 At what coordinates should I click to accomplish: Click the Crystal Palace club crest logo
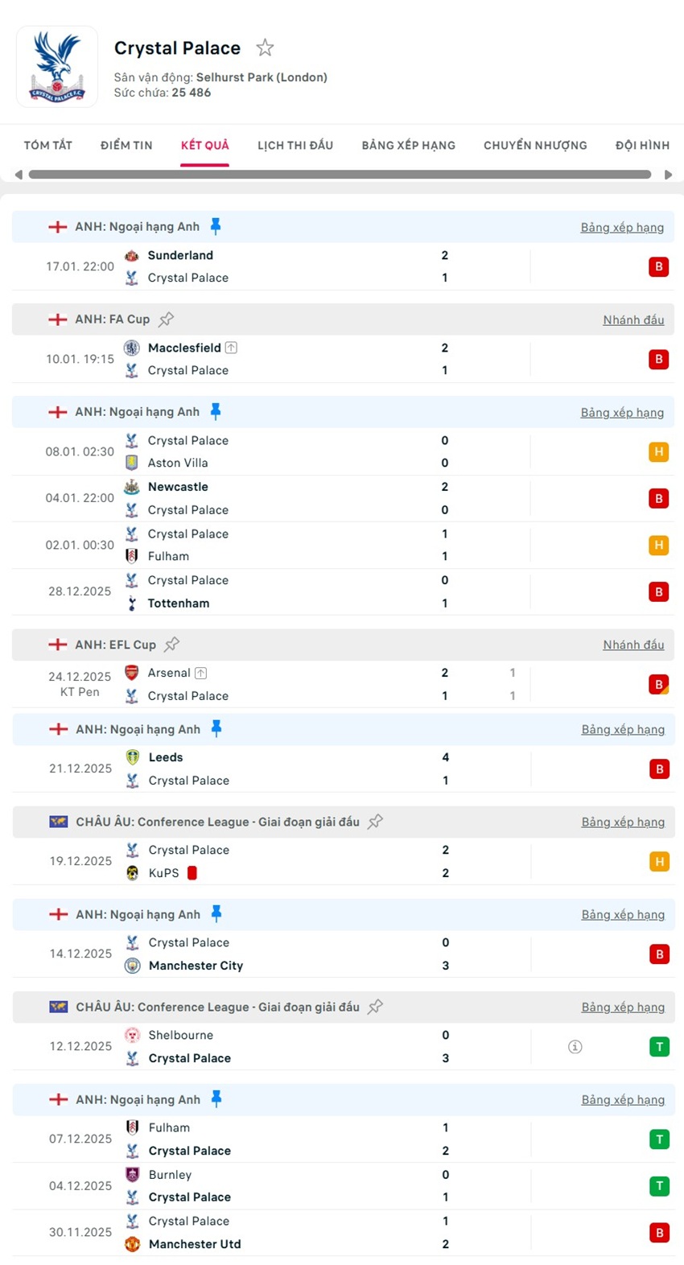click(x=57, y=67)
